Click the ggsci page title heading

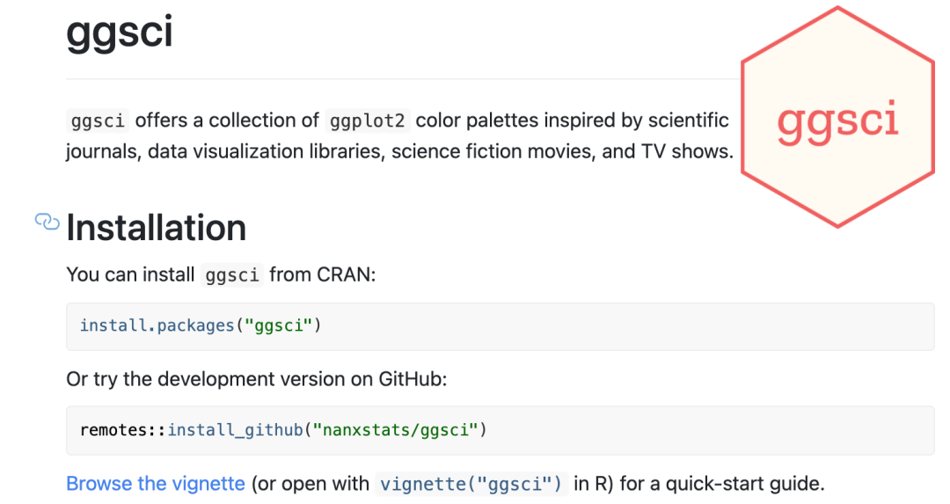point(120,32)
